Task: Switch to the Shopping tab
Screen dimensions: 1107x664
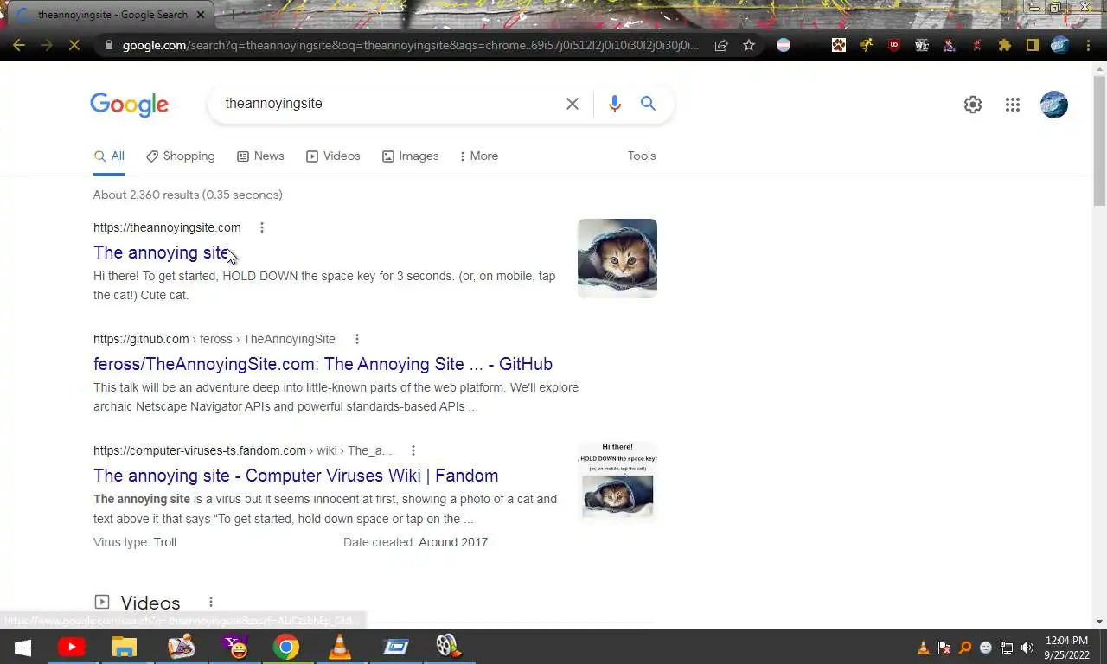Action: click(180, 156)
